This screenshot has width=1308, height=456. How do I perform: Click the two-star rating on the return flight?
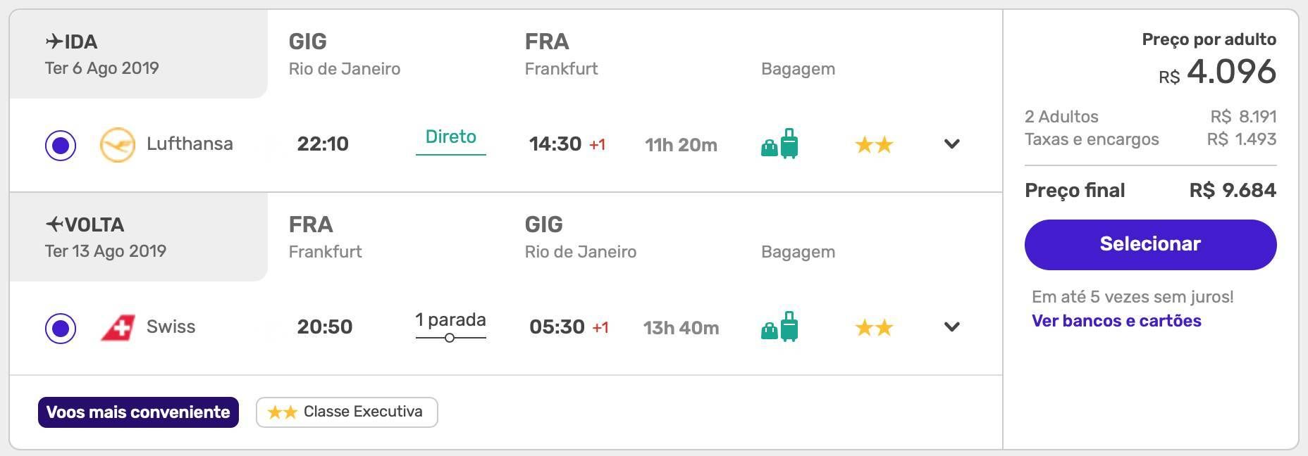[874, 328]
